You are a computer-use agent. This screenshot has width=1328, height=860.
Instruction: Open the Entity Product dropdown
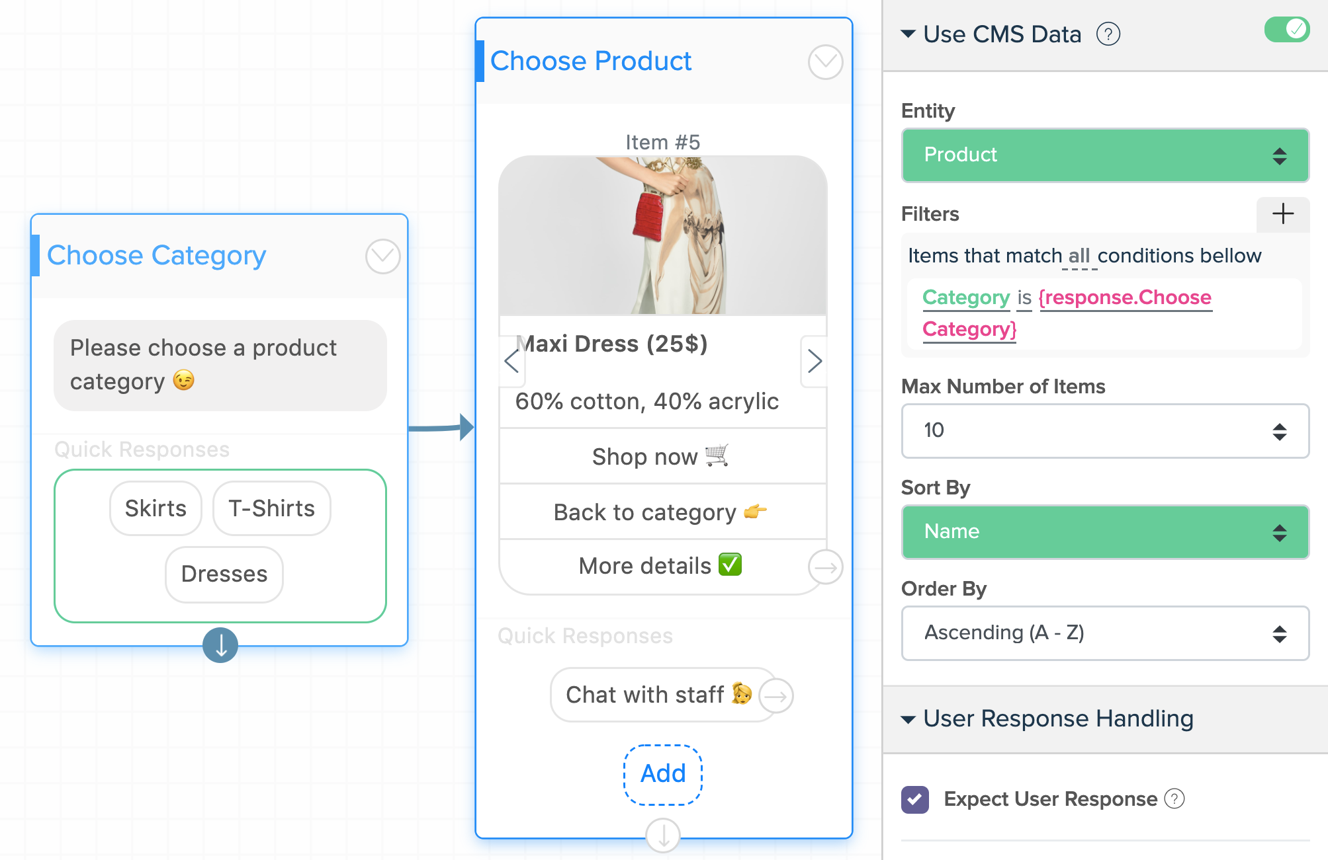tap(1105, 155)
